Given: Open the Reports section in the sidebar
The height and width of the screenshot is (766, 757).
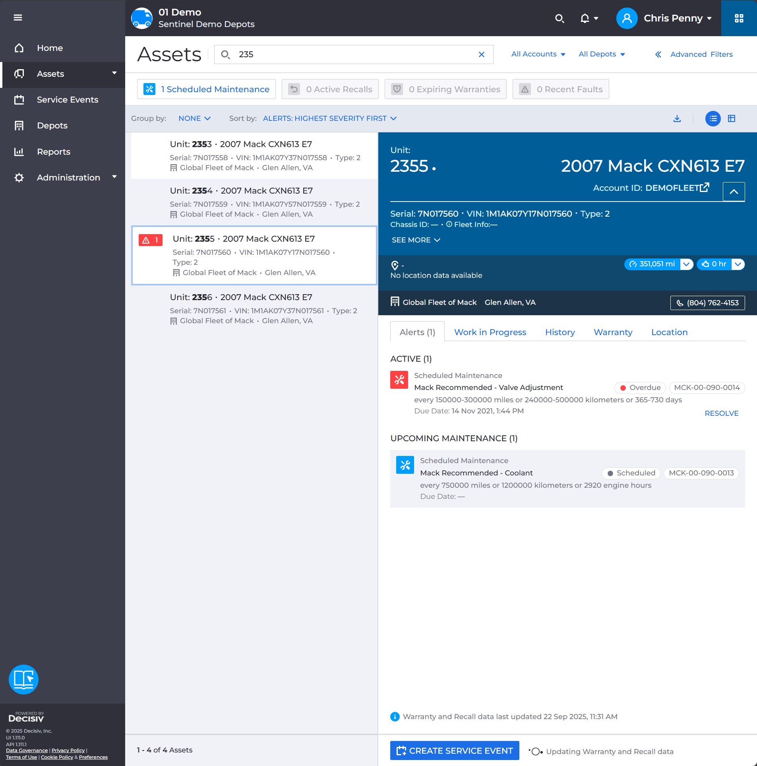Looking at the screenshot, I should coord(53,151).
